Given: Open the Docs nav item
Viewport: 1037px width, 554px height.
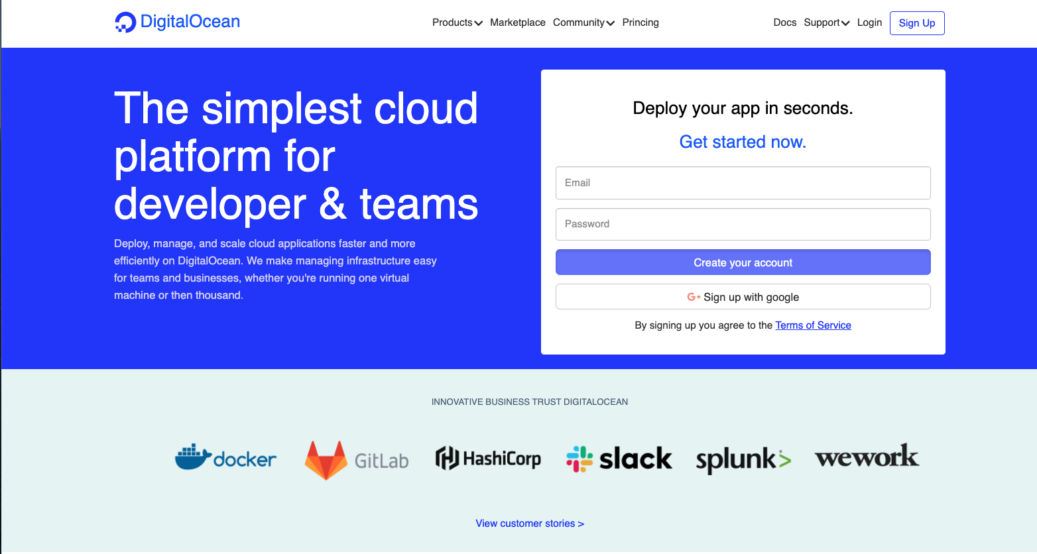Looking at the screenshot, I should (785, 23).
